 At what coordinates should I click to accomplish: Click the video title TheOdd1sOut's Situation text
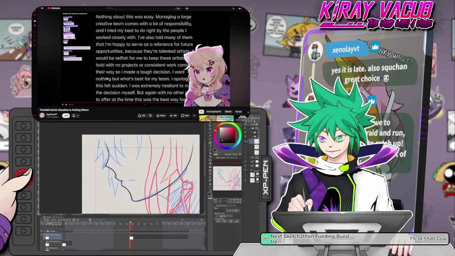click(x=64, y=110)
